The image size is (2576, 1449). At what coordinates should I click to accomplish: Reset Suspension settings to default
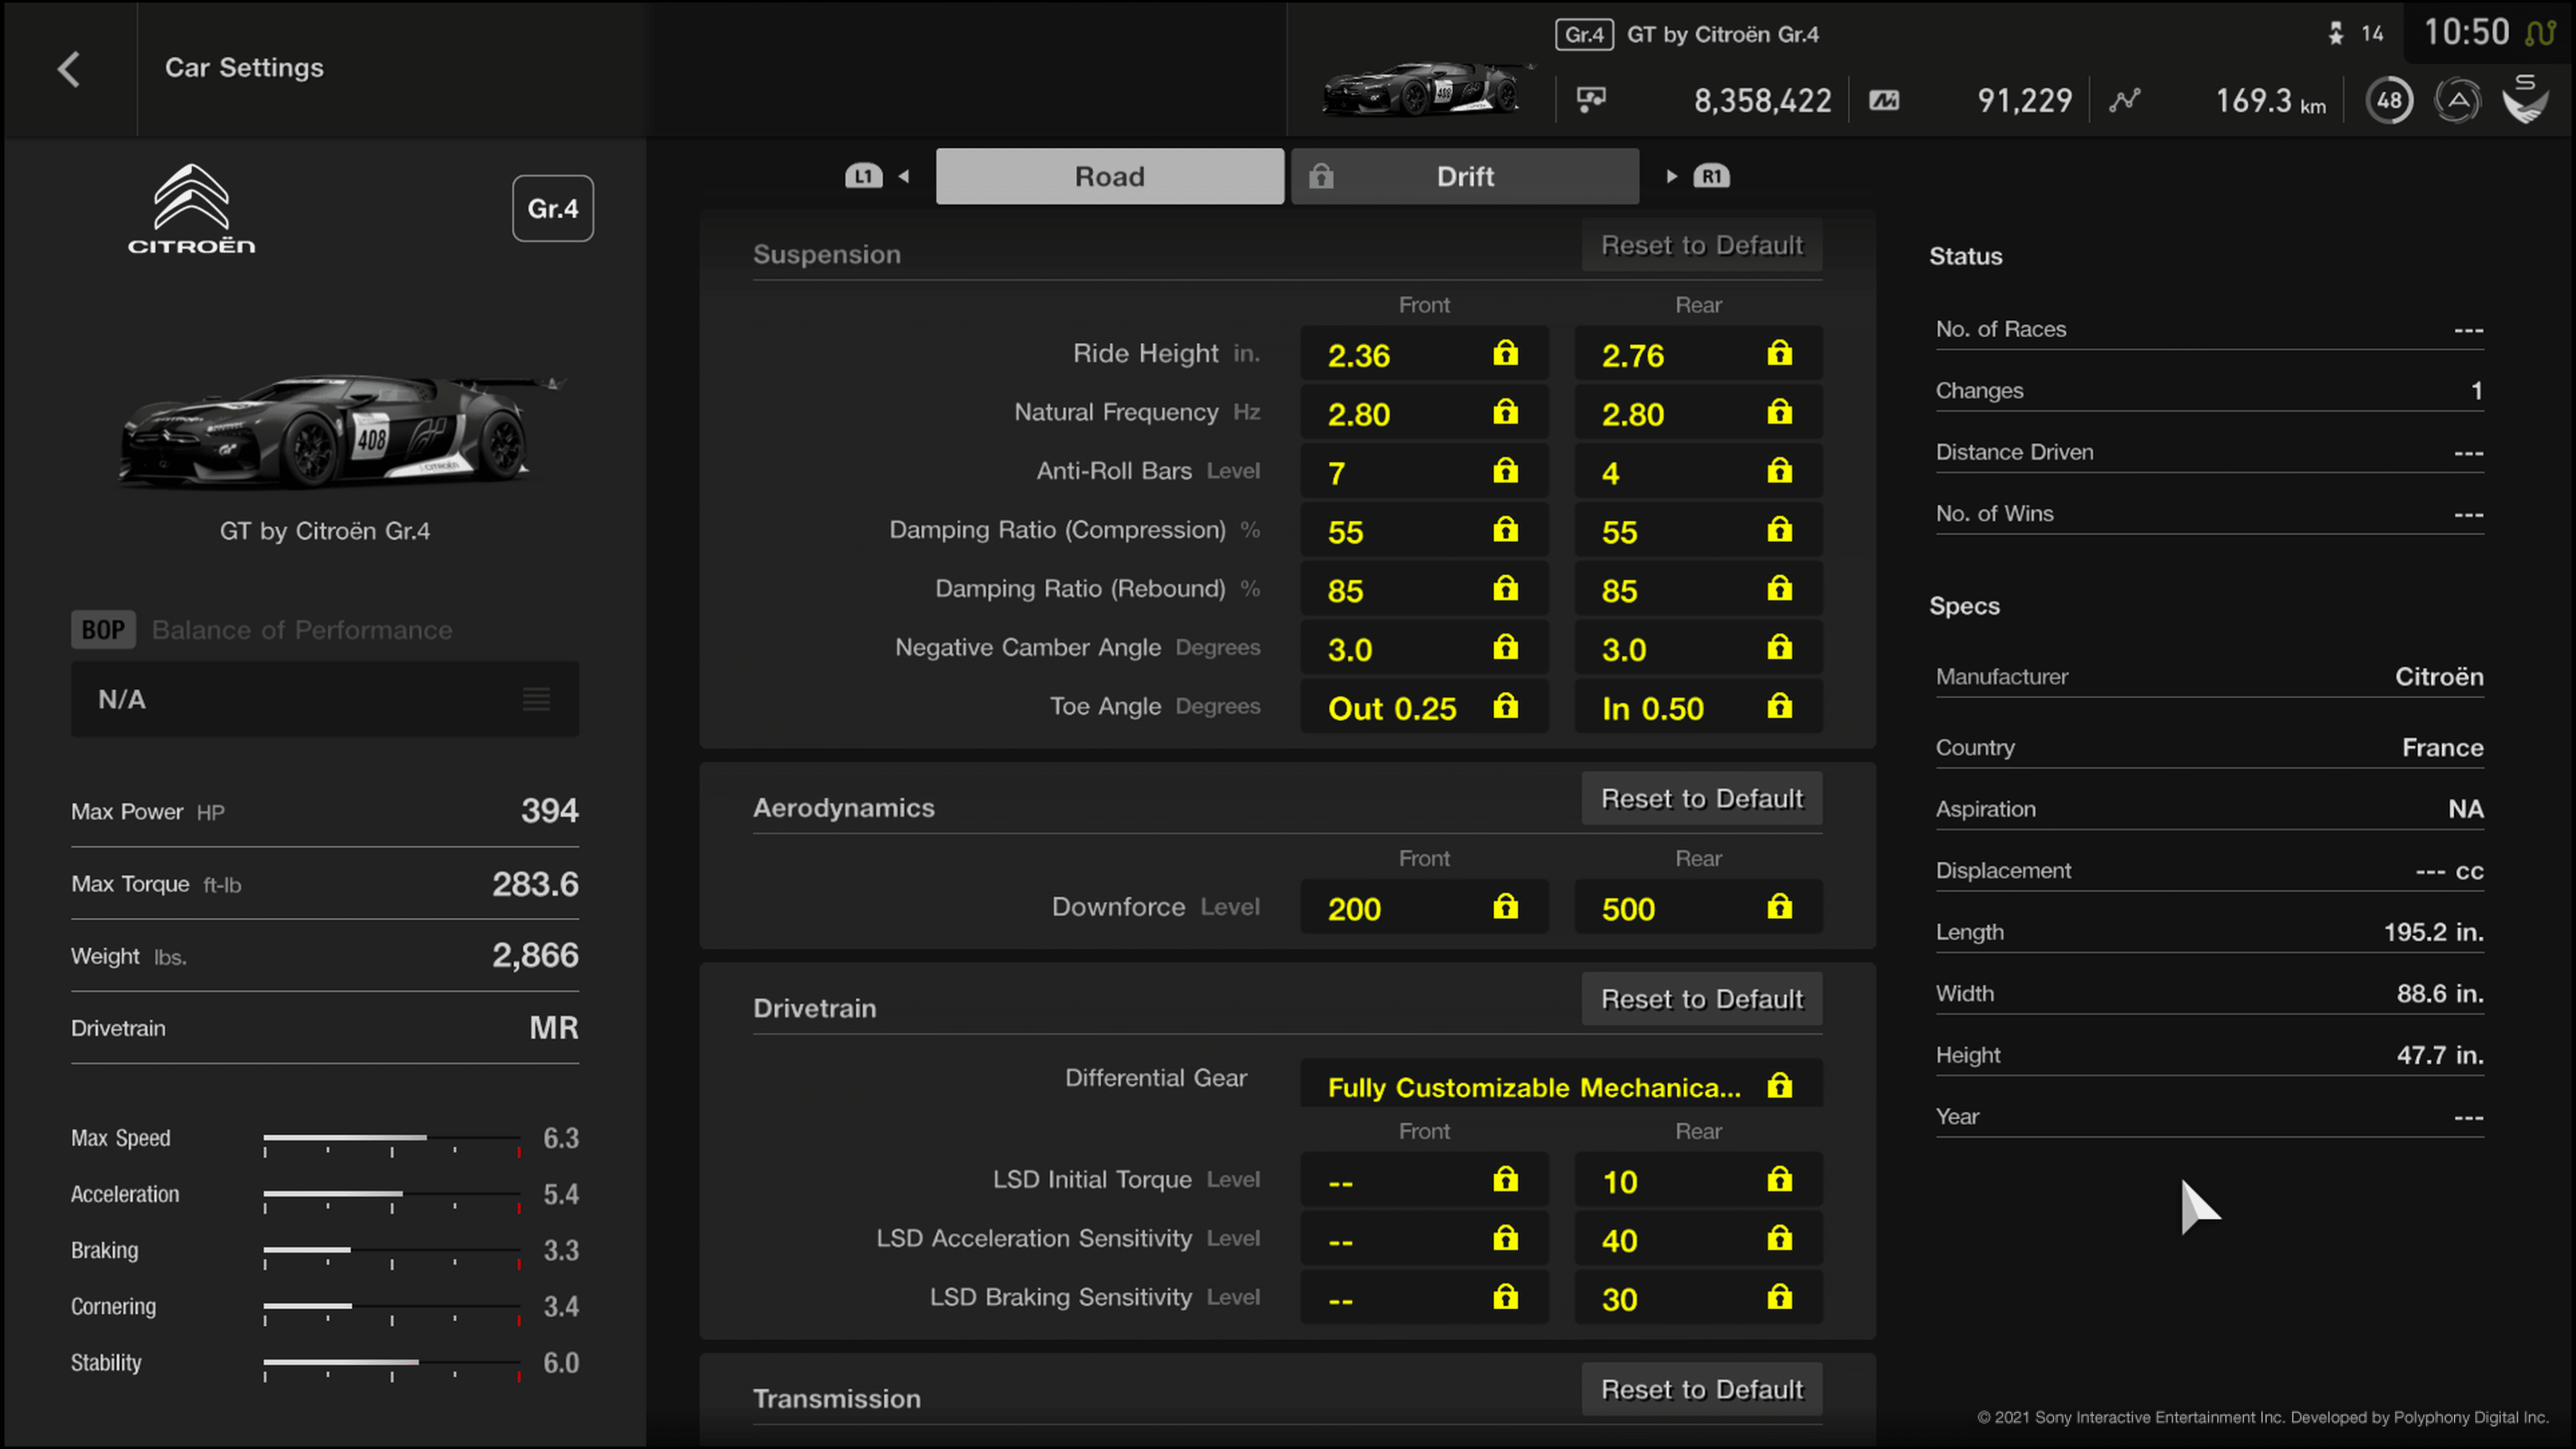coord(1702,245)
